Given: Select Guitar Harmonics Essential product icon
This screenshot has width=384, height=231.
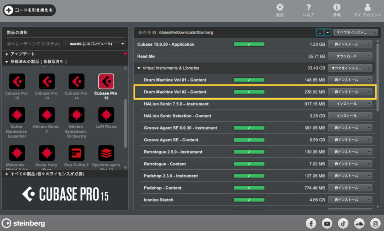Looking at the screenshot, I should [17, 115].
